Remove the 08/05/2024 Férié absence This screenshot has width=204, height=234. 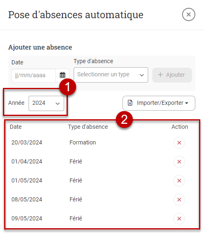[179, 200]
